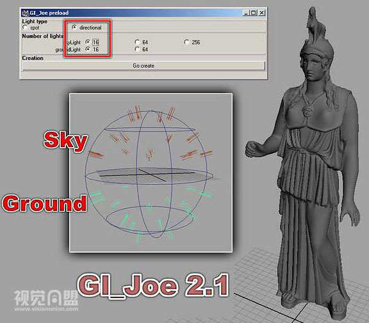This screenshot has height=323, width=369.
Task: Set groundLight count to 64
Action: (x=137, y=49)
